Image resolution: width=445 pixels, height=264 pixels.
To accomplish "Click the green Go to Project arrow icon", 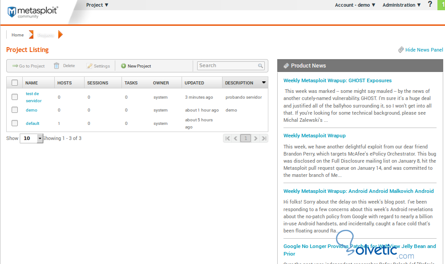I will click(x=15, y=66).
